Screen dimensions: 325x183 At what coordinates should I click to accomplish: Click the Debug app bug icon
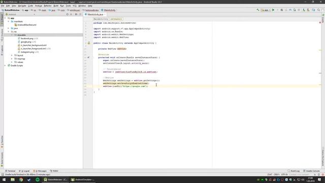click(x=282, y=10)
